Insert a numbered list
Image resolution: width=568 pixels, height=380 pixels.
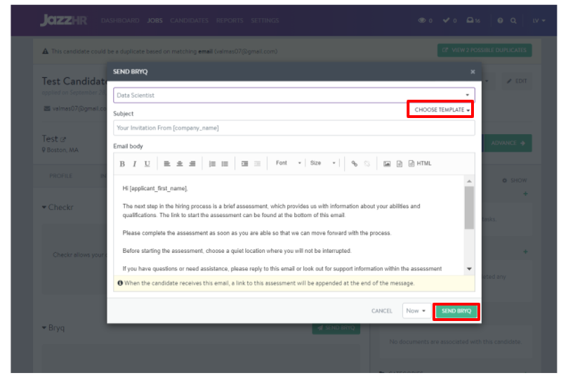[x=212, y=164]
